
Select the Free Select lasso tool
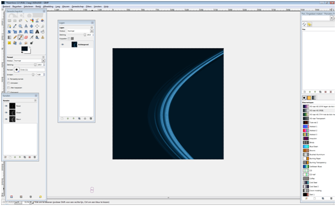pyautogui.click(x=20, y=20)
